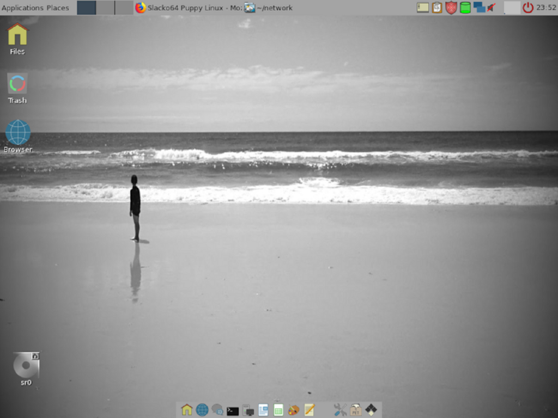Open the spreadsheet application icon
This screenshot has height=418, width=558.
(x=278, y=410)
